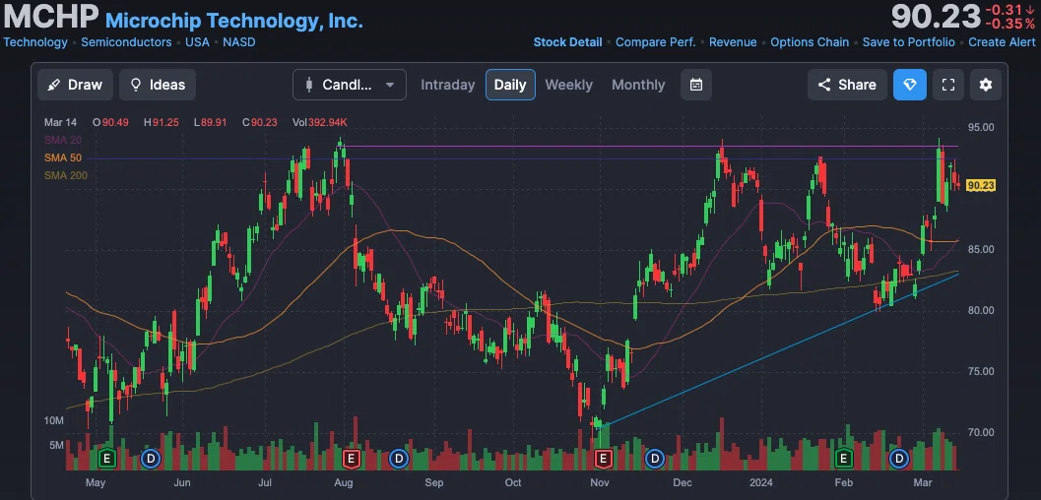Expand the Candlestick chart type dropdown
Screen dimensions: 1041x500
point(350,85)
